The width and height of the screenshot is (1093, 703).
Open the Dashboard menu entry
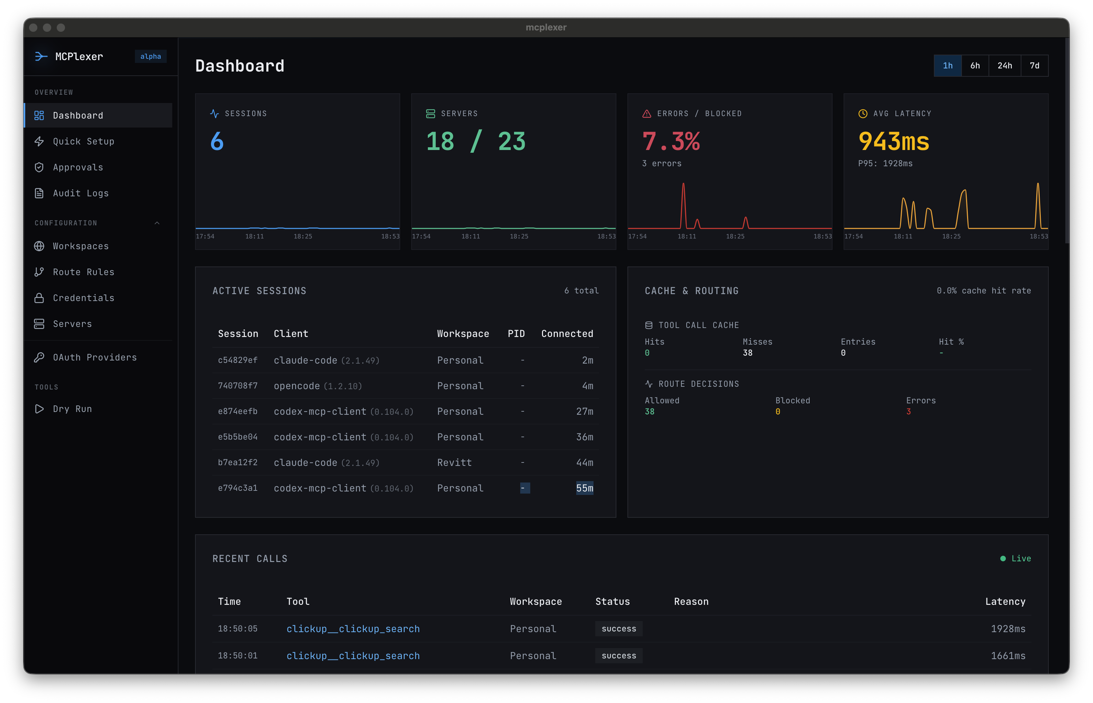[78, 115]
